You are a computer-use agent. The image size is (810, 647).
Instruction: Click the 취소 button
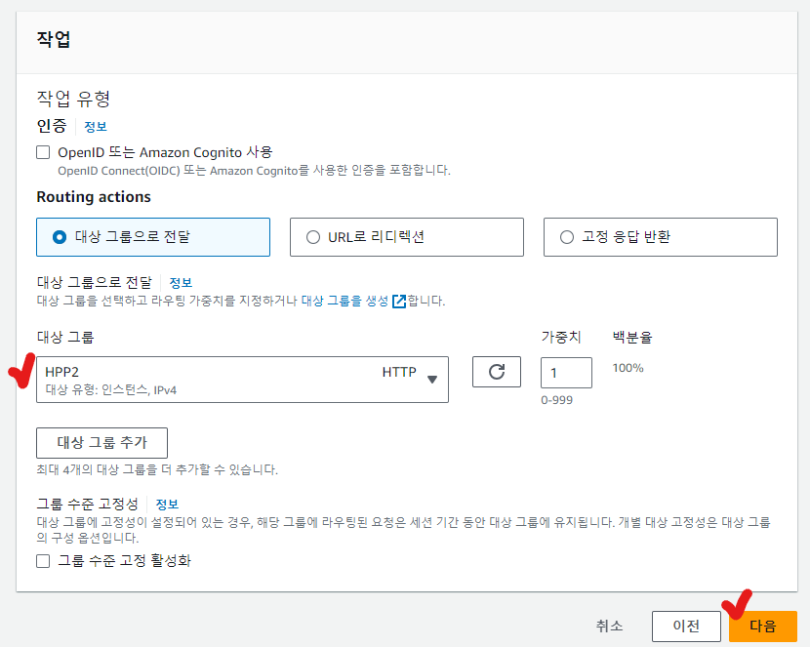(x=609, y=627)
